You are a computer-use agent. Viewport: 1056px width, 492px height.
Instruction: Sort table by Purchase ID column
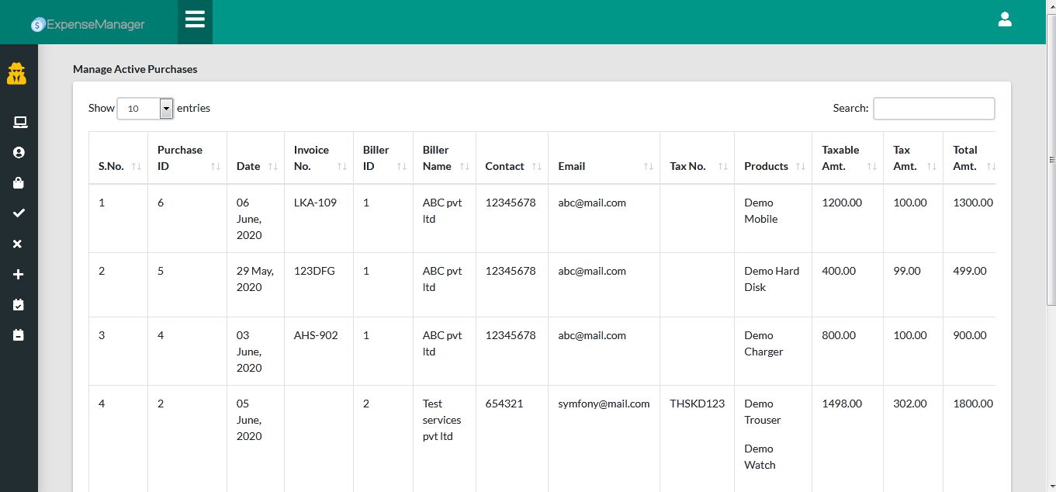(187, 158)
